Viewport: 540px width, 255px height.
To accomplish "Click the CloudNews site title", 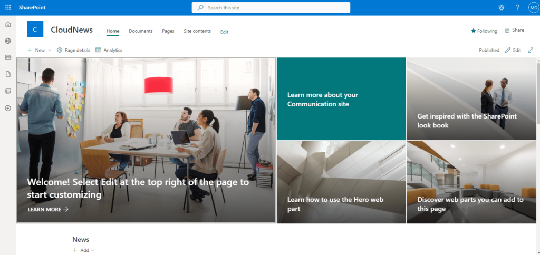I will point(72,30).
